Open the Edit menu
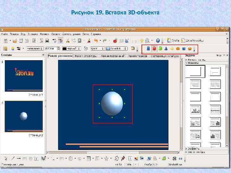 [14, 34]
